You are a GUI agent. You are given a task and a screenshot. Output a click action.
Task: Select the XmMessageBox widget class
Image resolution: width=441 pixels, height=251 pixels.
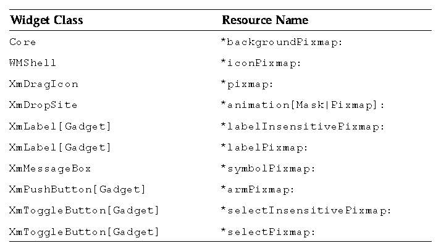point(50,168)
